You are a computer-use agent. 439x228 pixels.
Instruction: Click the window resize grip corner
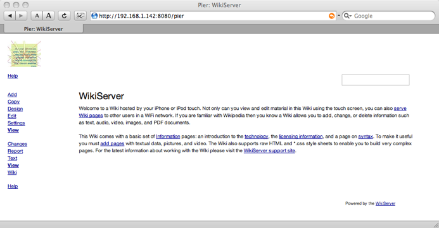(x=436, y=225)
